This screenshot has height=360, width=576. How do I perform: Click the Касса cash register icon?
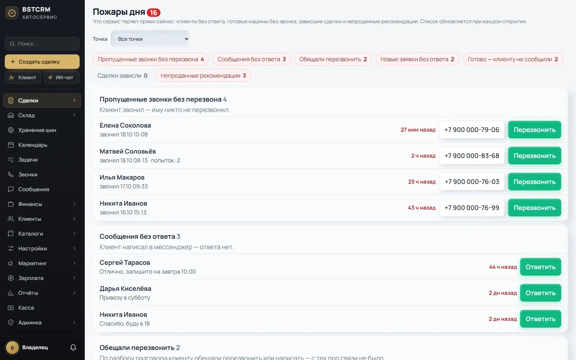click(x=11, y=308)
